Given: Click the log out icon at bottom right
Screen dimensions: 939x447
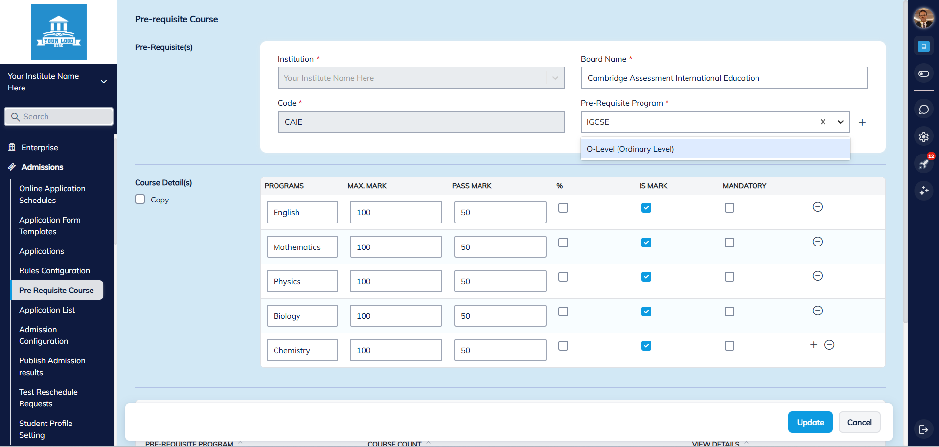Looking at the screenshot, I should click(x=923, y=430).
